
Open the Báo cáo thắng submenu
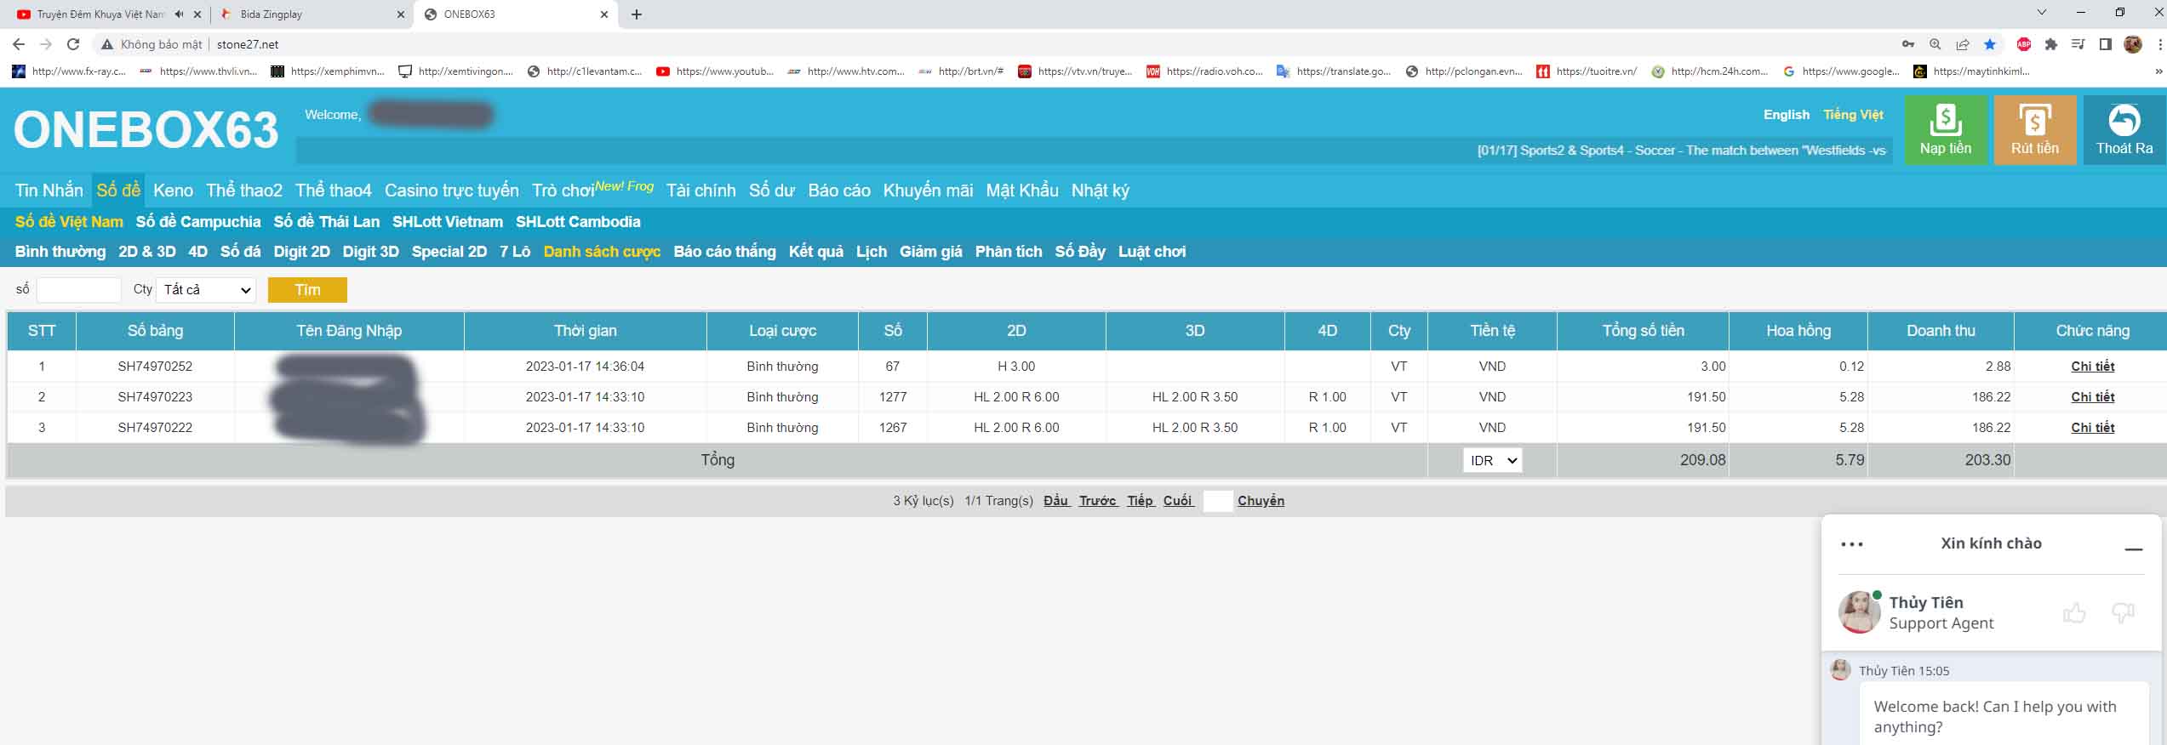pyautogui.click(x=724, y=252)
